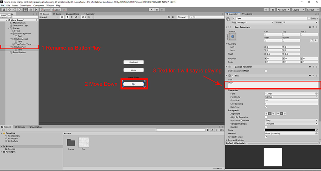Open Collab sun icon in toolbar
Image resolution: width=321 pixels, height=171 pixels.
tap(266, 9)
